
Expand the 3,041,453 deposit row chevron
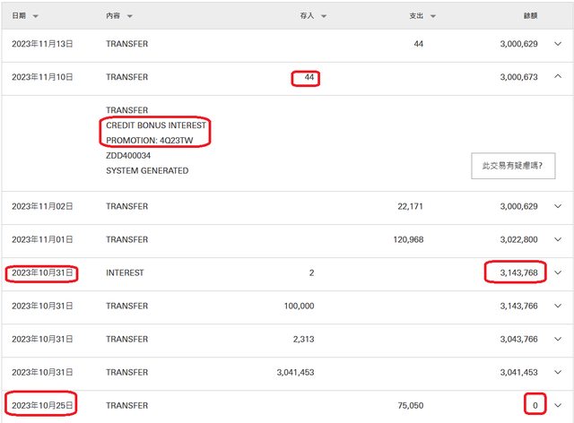[x=559, y=372]
